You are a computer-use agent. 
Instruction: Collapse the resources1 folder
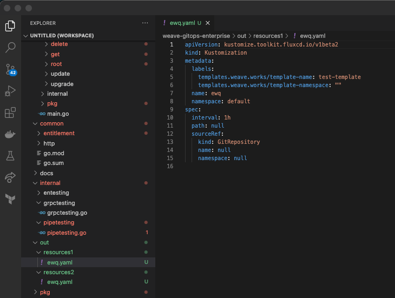pos(88,252)
